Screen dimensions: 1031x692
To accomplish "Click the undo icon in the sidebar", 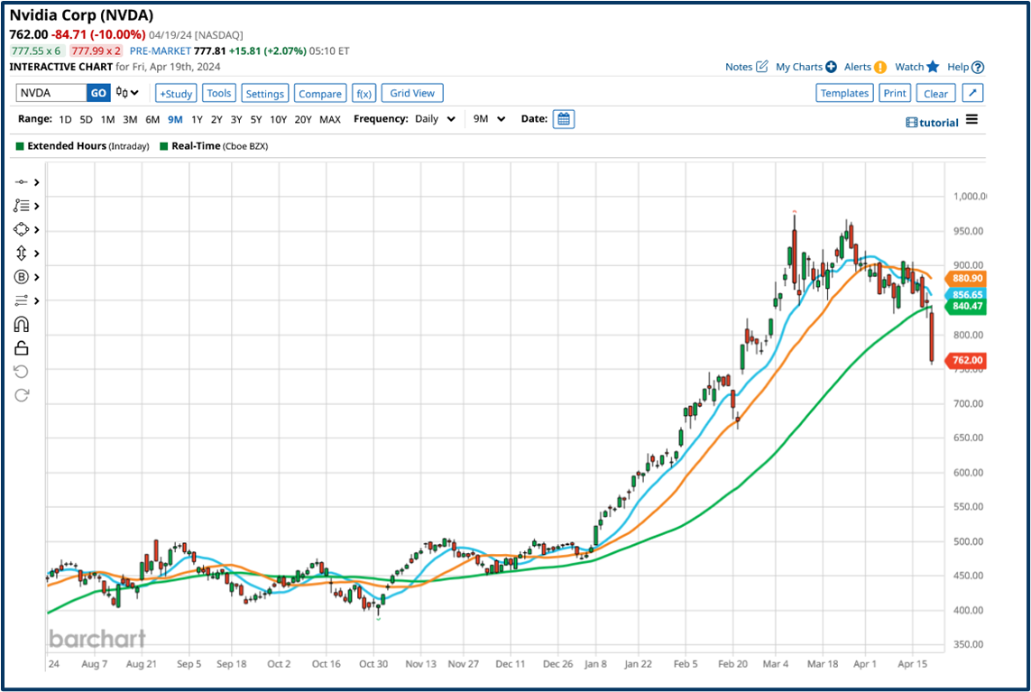I will pyautogui.click(x=22, y=371).
